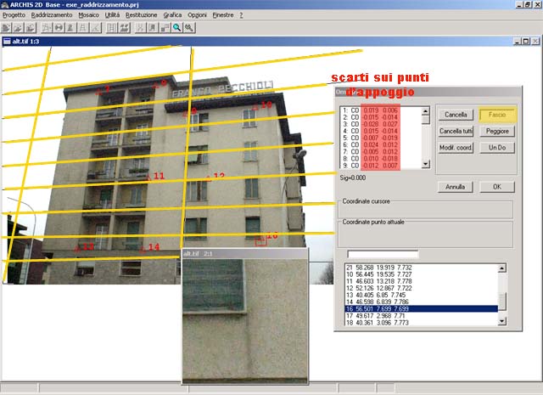Screen dimensions: 543x395
Task: Open the Finestre menu
Action: coord(222,15)
